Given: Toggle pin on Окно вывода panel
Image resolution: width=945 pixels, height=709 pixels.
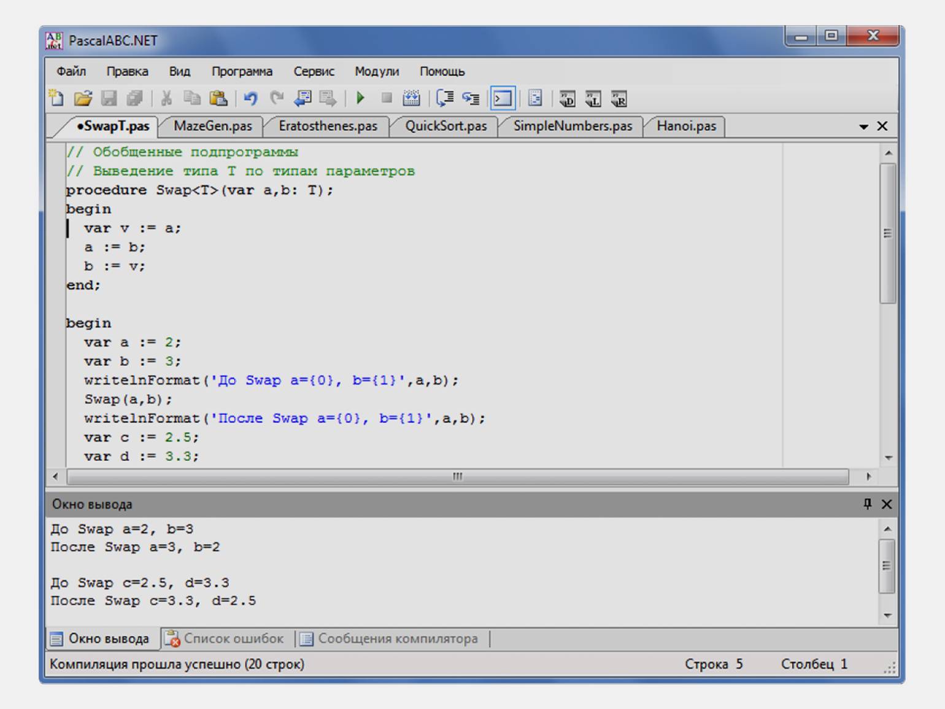Looking at the screenshot, I should (x=867, y=504).
